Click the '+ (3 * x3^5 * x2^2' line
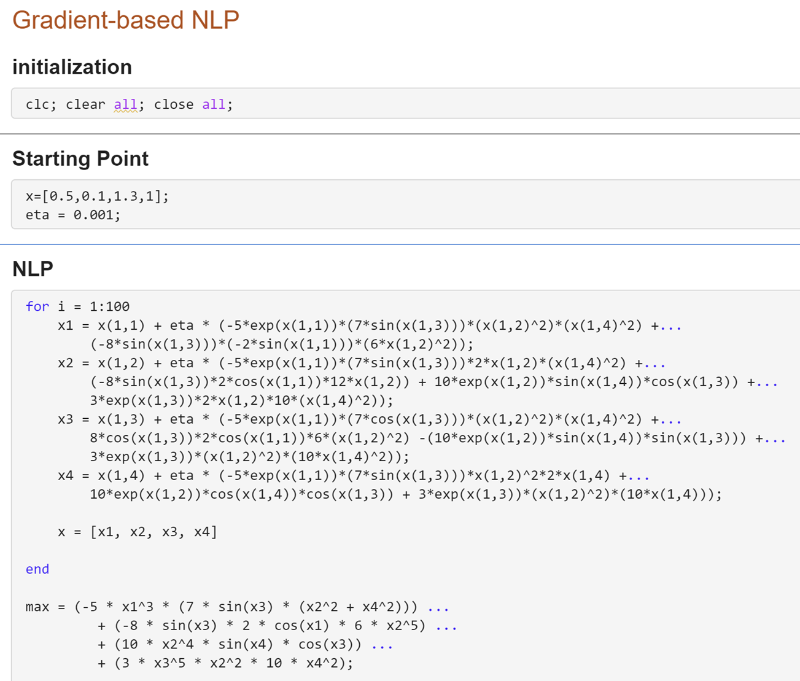The width and height of the screenshot is (800, 681). tap(225, 663)
